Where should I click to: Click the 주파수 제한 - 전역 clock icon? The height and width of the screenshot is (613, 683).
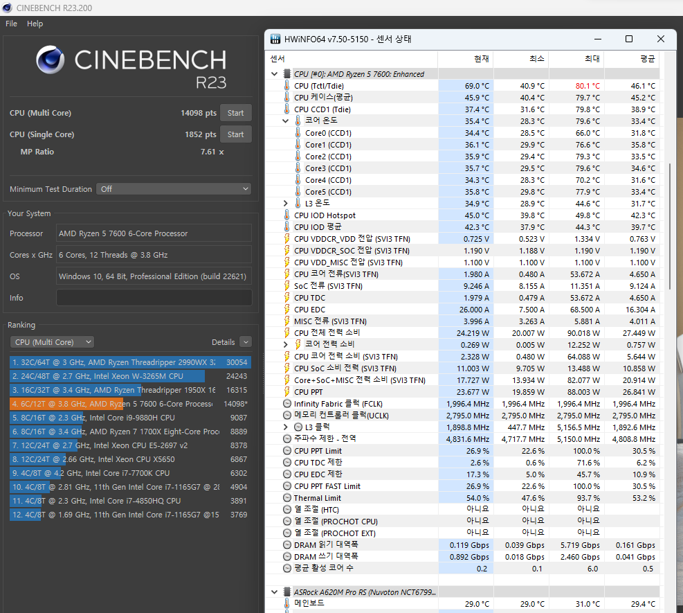287,438
